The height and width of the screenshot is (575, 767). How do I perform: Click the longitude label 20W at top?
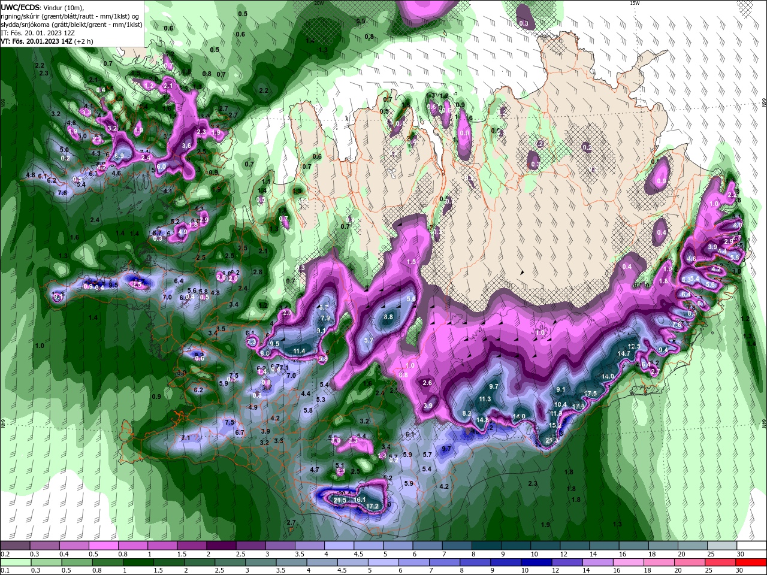pyautogui.click(x=319, y=3)
